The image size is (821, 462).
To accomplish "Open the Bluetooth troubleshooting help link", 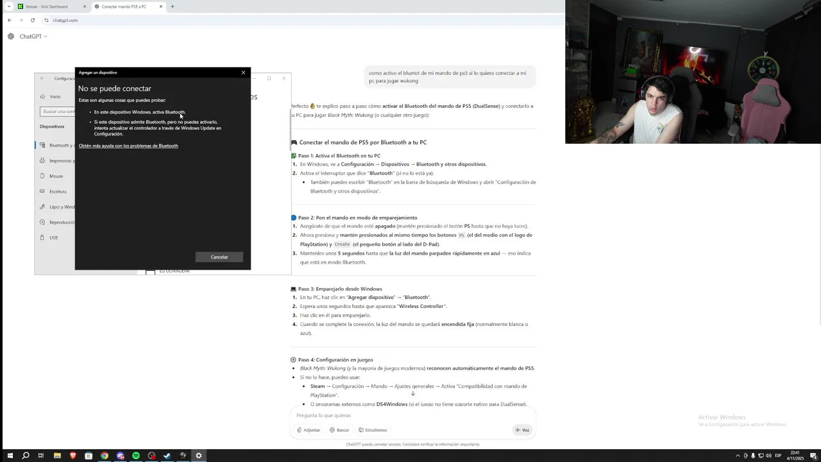I will point(128,146).
